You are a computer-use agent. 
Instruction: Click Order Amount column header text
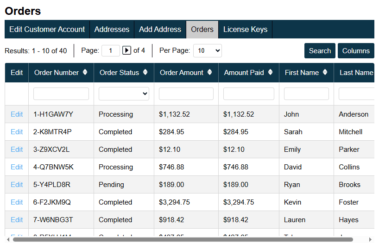182,73
